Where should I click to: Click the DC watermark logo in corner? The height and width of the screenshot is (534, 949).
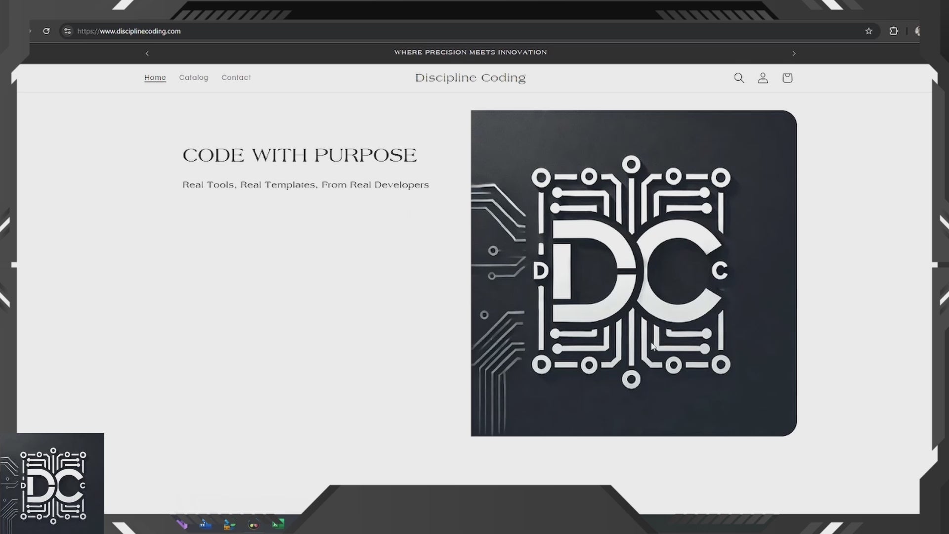coord(52,485)
